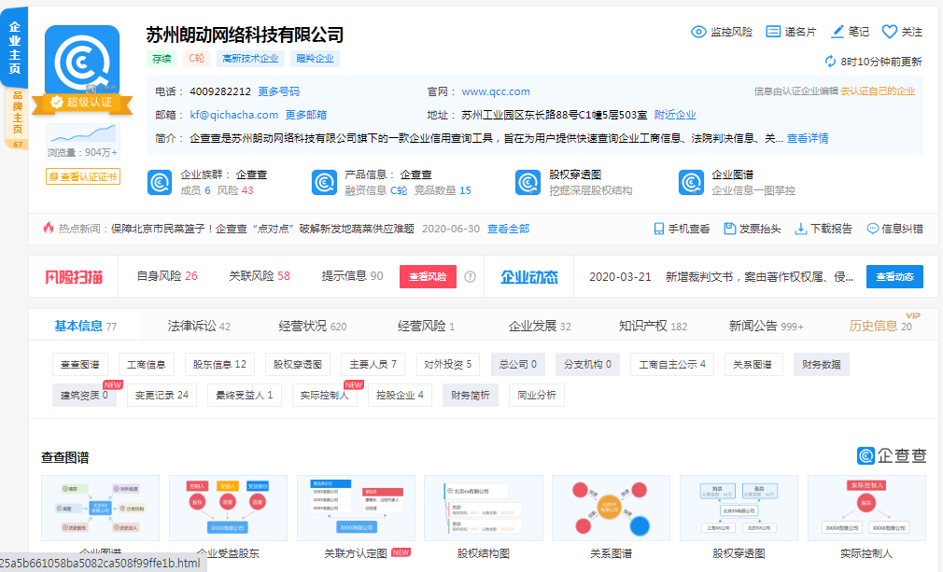
Task: Open the 经营风险 tab
Action: pos(426,327)
